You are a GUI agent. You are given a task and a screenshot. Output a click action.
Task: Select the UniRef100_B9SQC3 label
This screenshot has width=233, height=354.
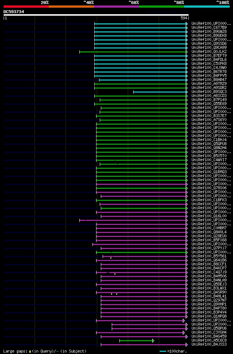pos(209,92)
